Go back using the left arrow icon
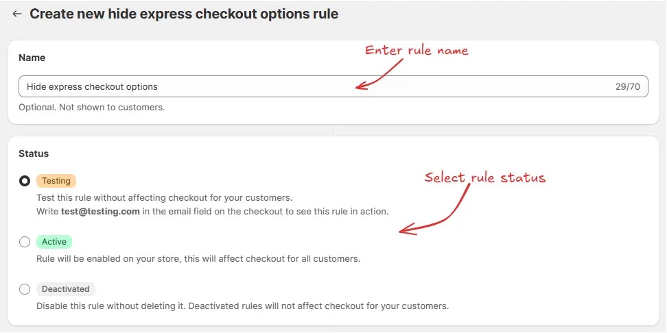The width and height of the screenshot is (667, 333). coord(17,14)
